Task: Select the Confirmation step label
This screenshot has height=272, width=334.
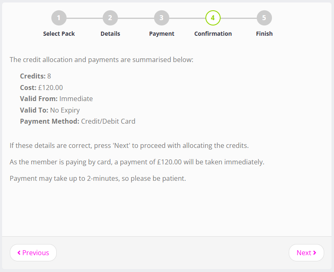Action: click(x=213, y=34)
